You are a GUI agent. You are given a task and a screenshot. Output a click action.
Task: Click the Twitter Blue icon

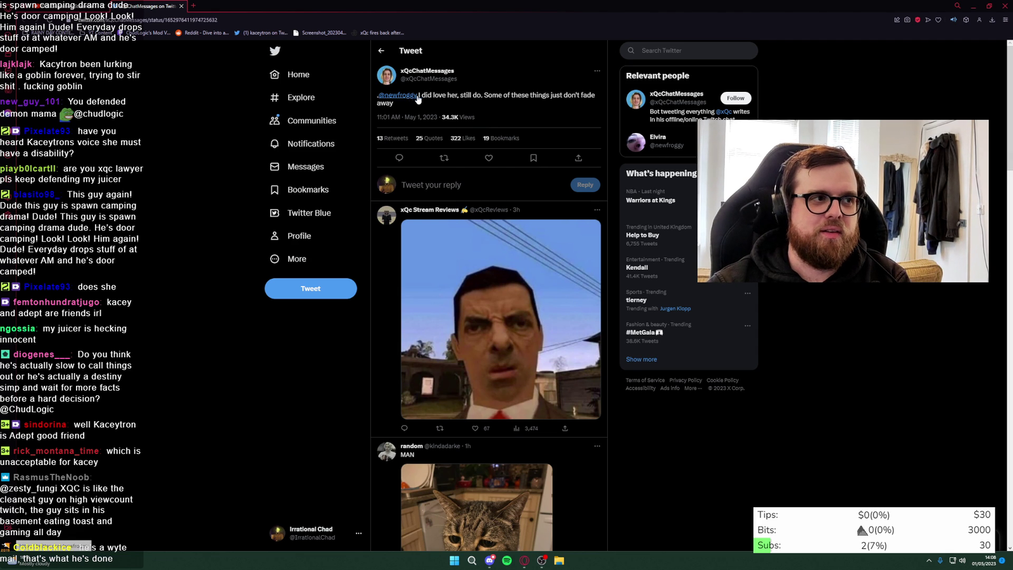(x=275, y=213)
